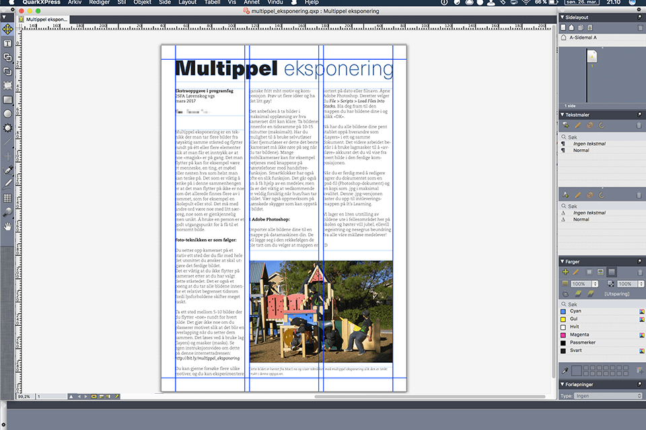
Task: Select the Freehand drawing tool
Action: tap(7, 184)
